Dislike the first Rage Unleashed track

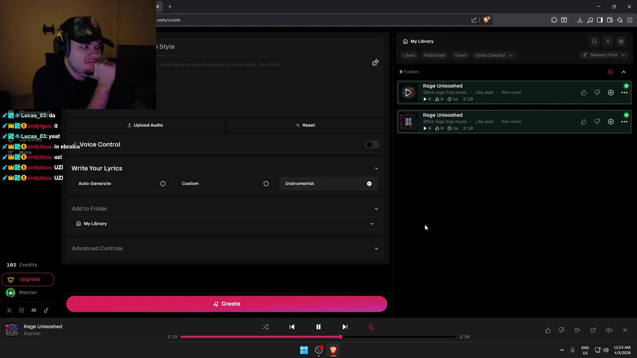(597, 92)
